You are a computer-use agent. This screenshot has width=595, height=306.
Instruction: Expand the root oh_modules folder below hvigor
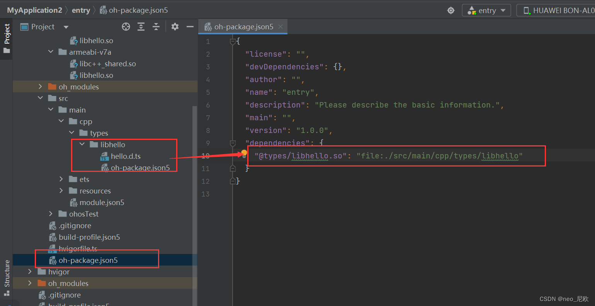(x=30, y=283)
